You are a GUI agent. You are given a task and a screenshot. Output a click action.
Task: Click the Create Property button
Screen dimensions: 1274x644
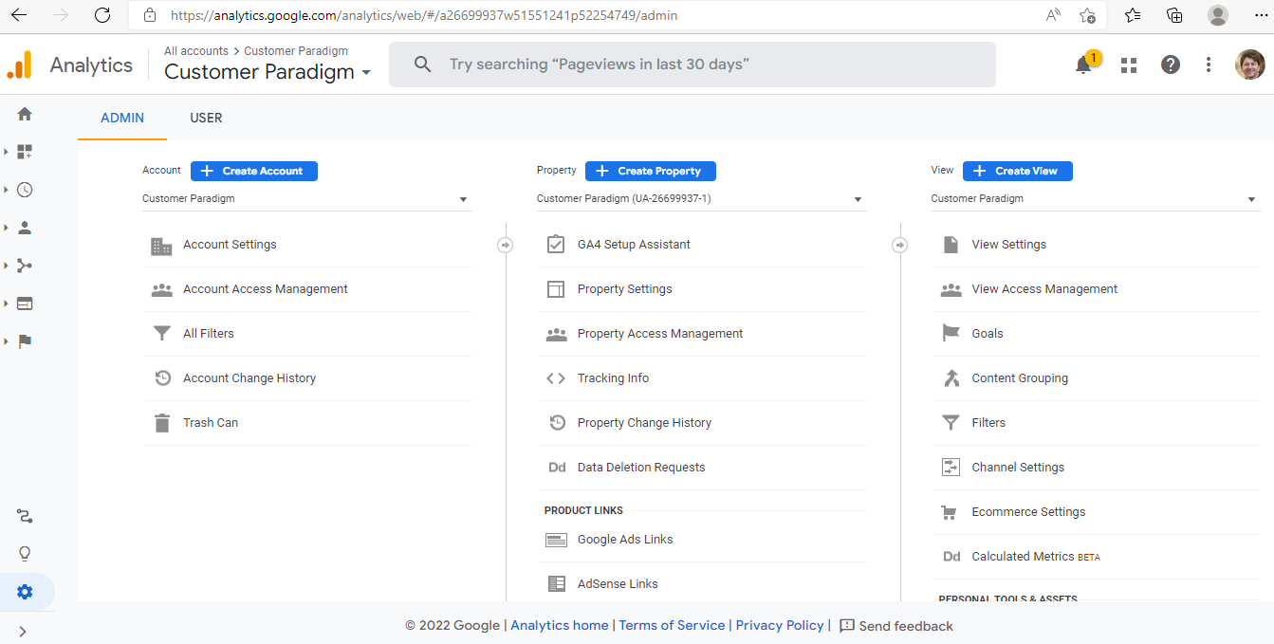[x=651, y=171]
